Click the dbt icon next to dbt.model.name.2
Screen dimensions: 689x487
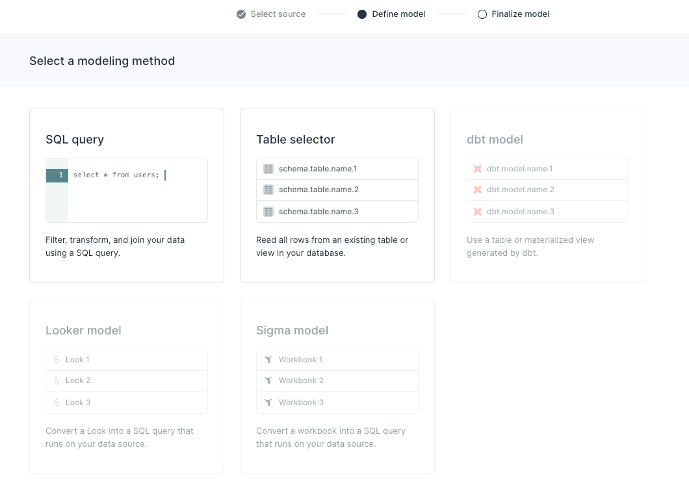[479, 189]
